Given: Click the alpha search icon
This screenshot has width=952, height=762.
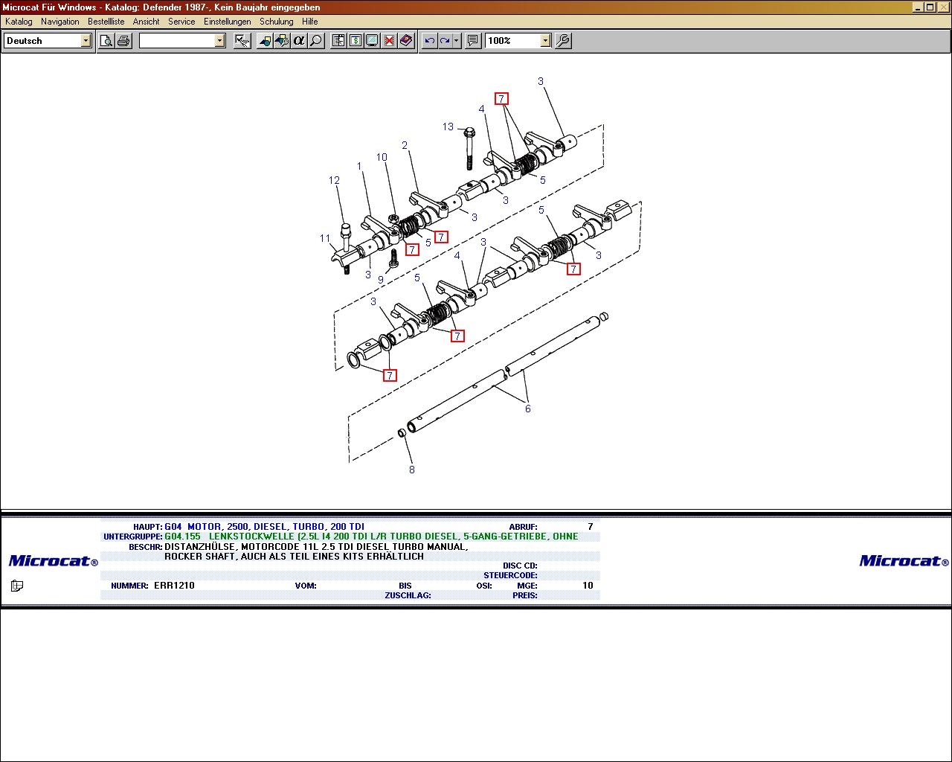Looking at the screenshot, I should click(x=299, y=40).
